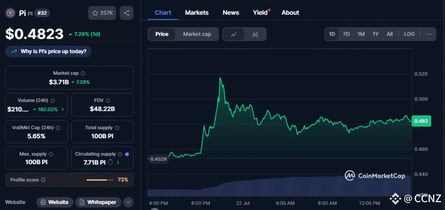Select the Price chart toggle

[162, 34]
